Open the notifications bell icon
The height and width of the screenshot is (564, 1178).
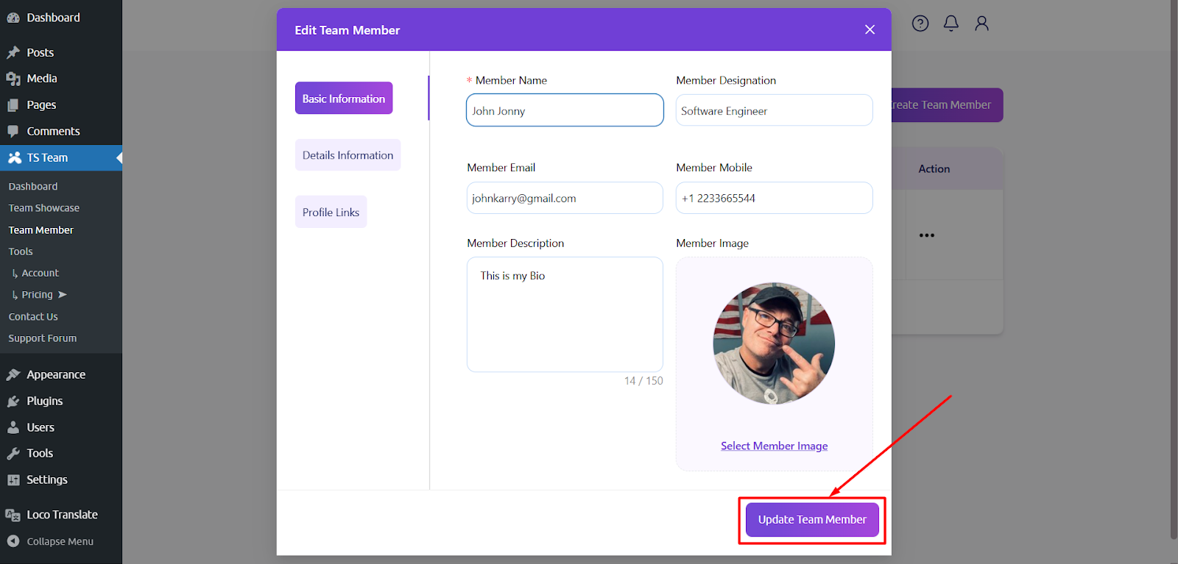951,24
